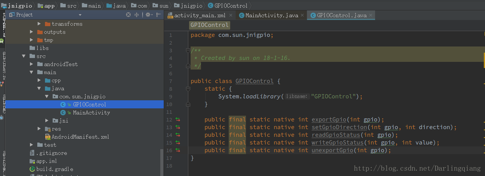Click the Collapse All icon in Project panel
Image resolution: width=485 pixels, height=176 pixels.
point(137,15)
